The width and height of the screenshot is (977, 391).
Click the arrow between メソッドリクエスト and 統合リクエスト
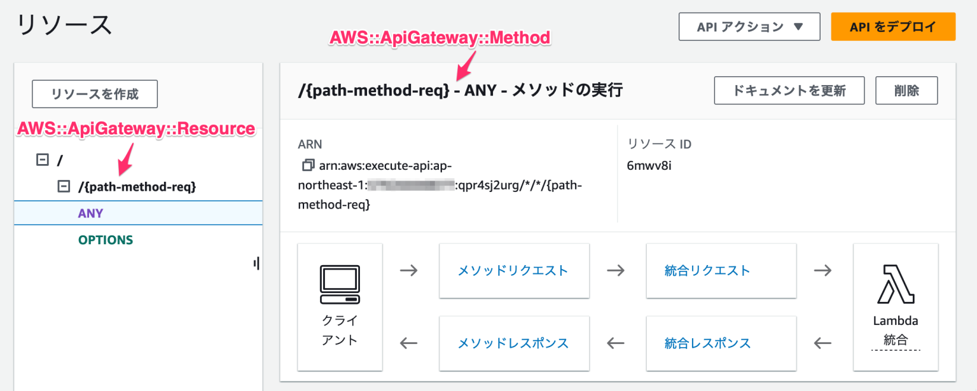pos(616,270)
